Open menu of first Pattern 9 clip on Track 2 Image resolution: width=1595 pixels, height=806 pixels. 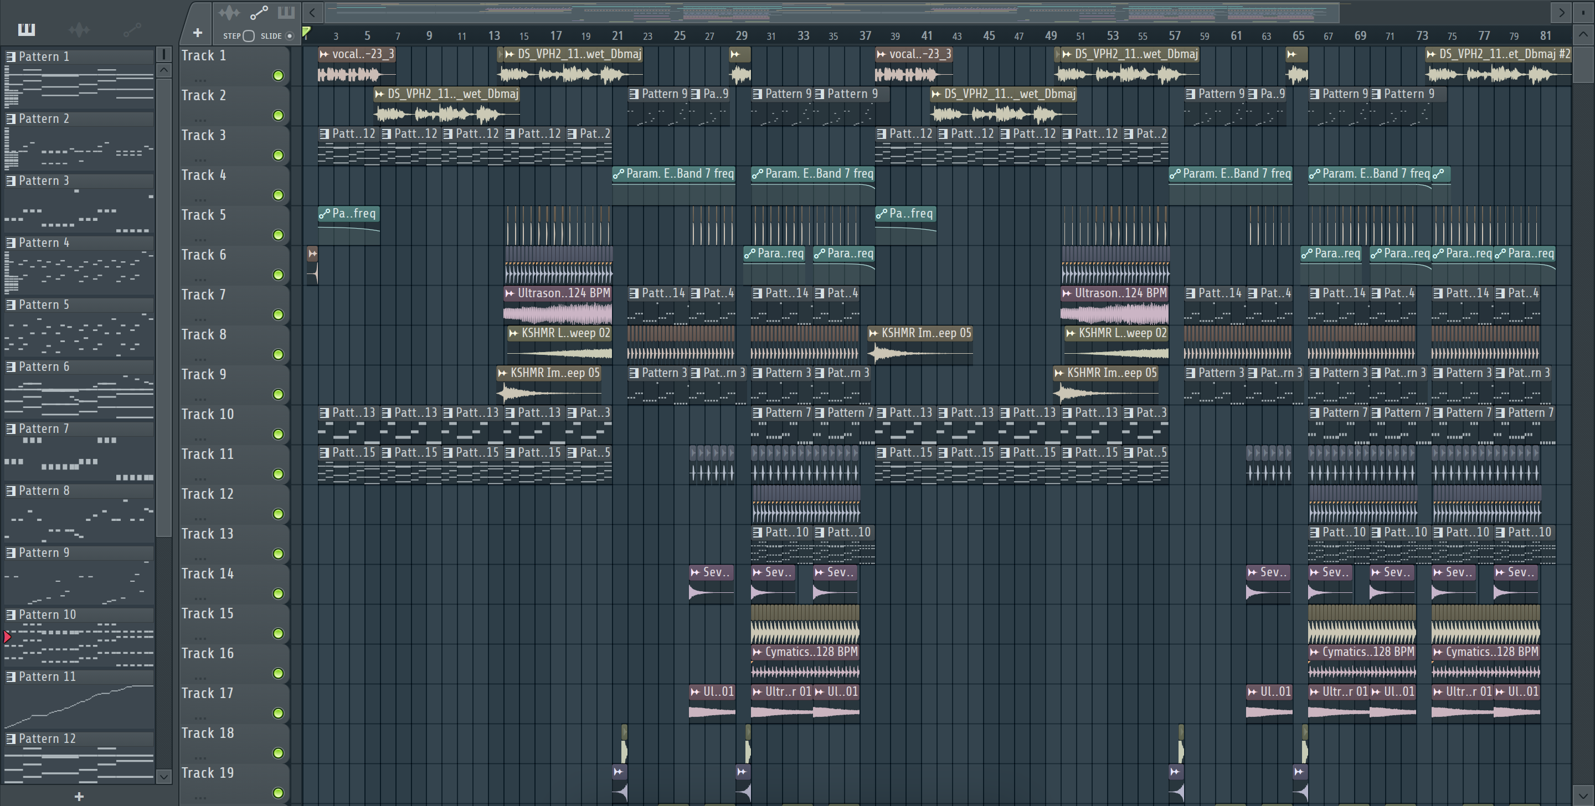tap(634, 94)
